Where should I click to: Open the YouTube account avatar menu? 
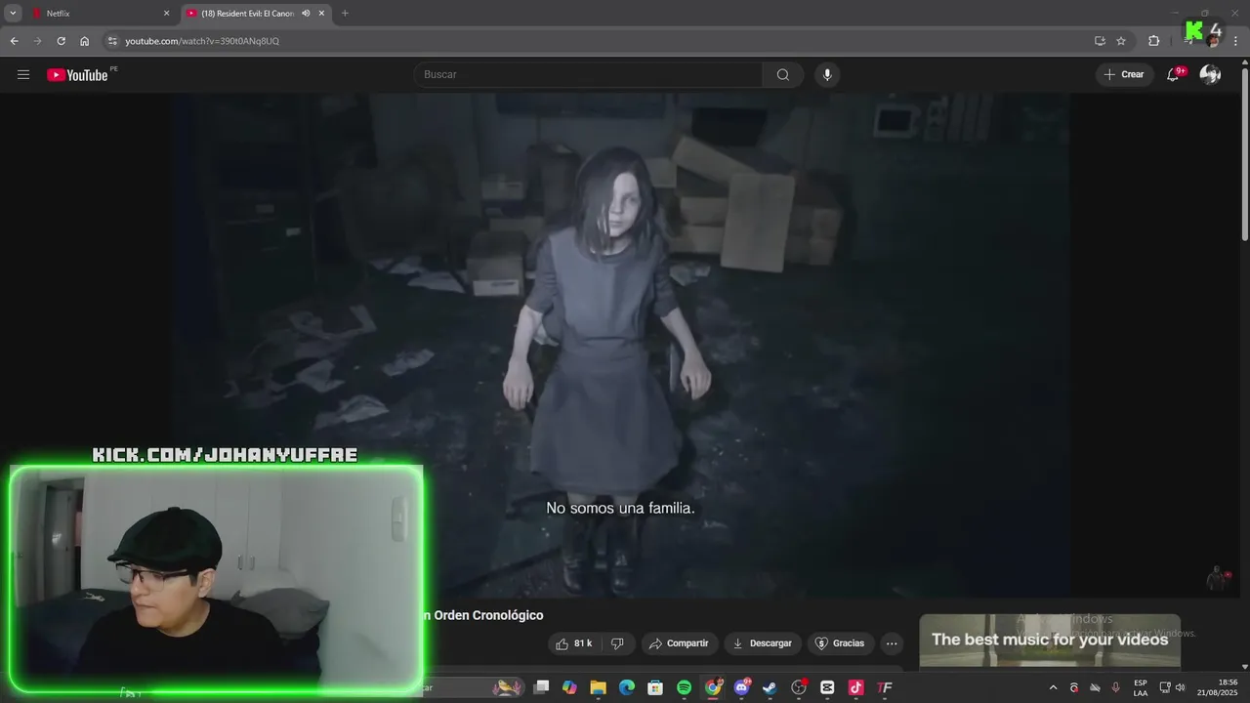tap(1210, 75)
